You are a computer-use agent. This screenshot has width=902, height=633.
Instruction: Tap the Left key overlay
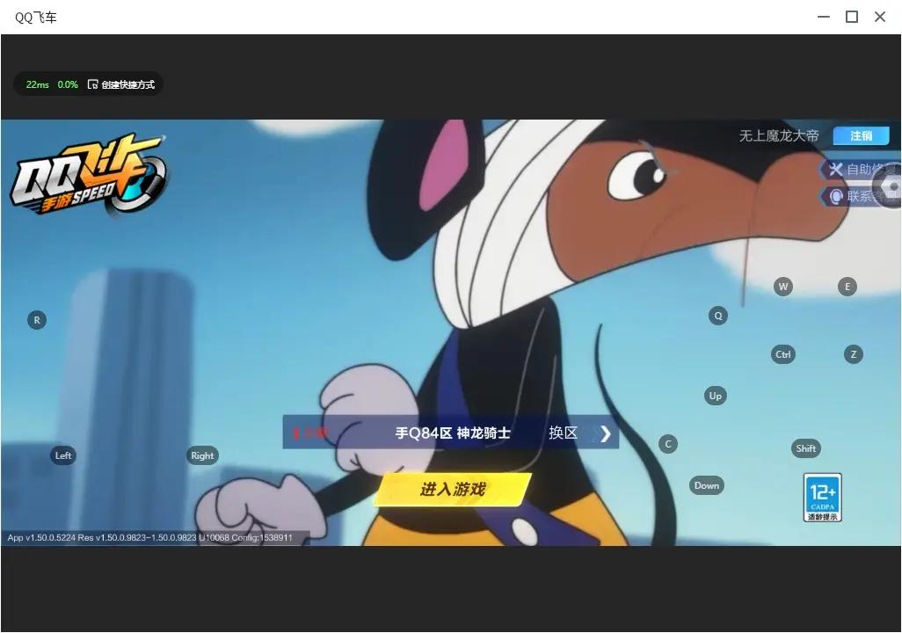pos(63,455)
